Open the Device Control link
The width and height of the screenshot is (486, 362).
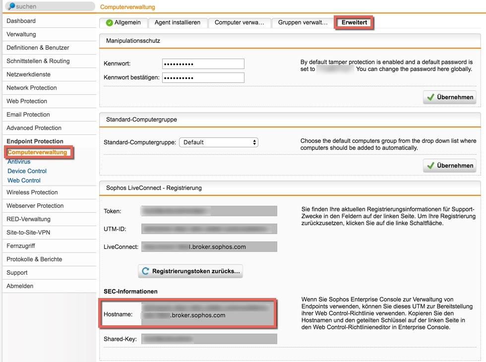tap(27, 171)
